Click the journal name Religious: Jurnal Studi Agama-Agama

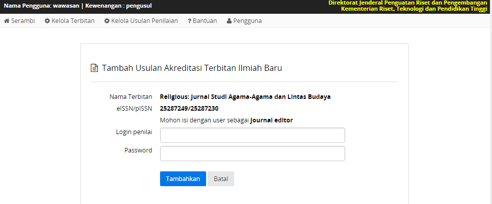coord(245,97)
